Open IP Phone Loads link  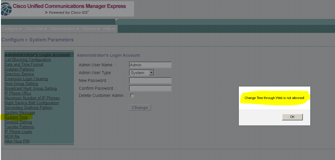tap(18, 131)
